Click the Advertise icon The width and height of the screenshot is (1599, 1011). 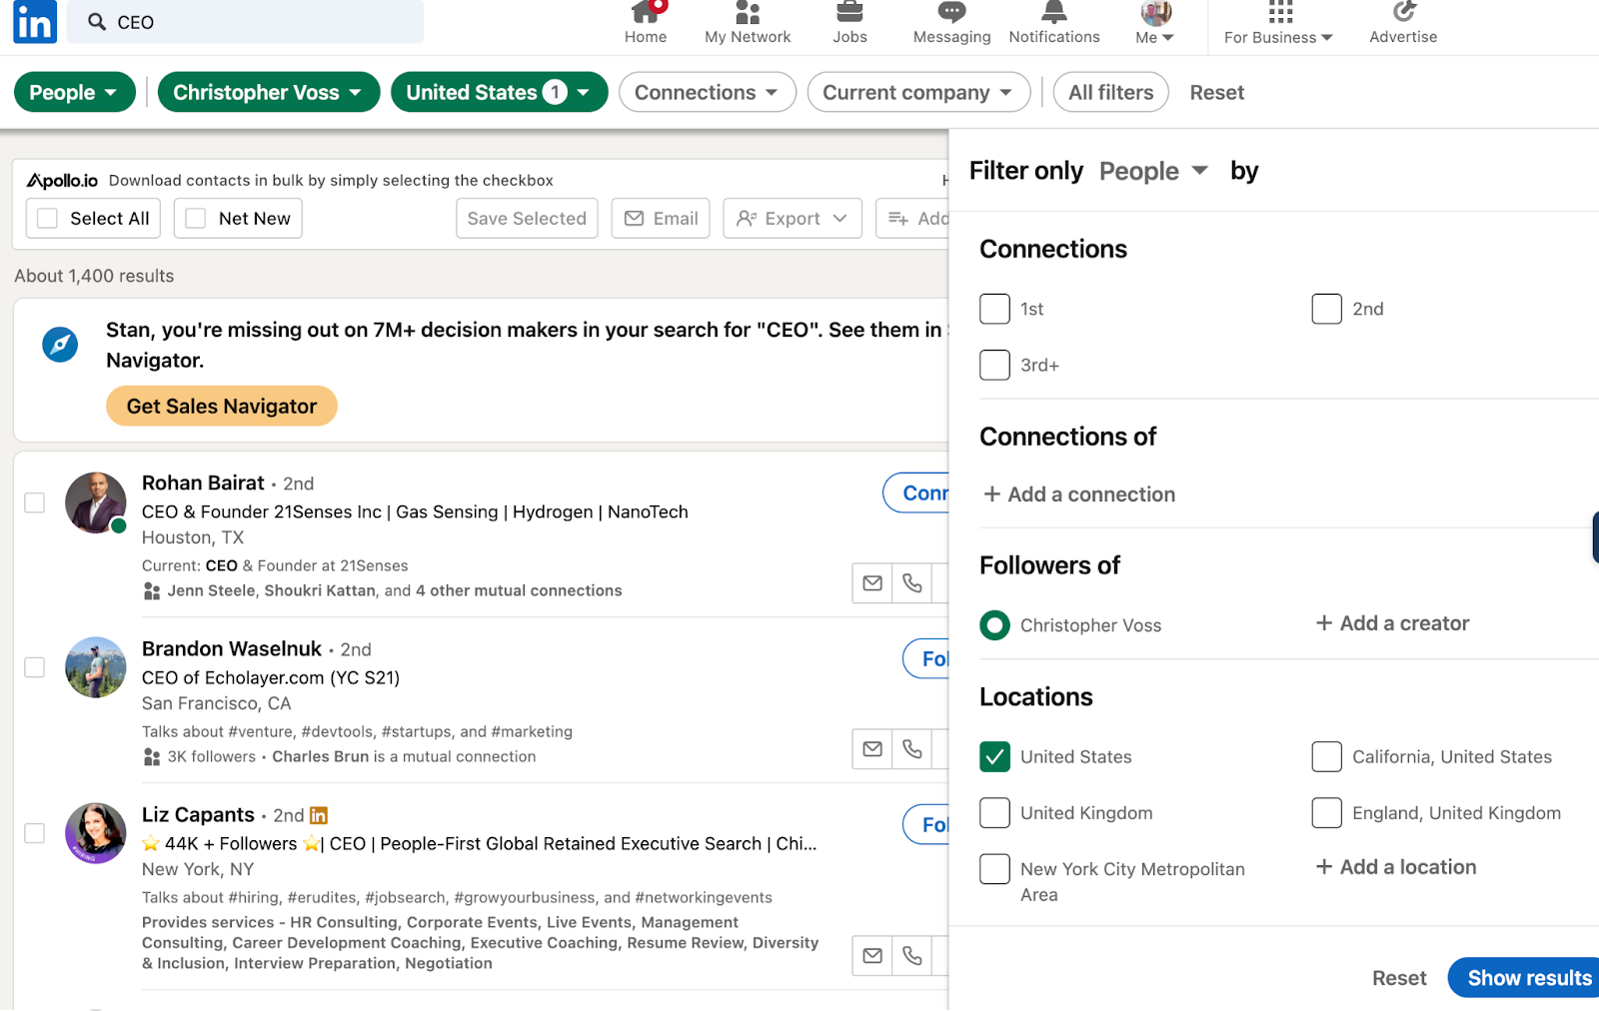(1403, 12)
